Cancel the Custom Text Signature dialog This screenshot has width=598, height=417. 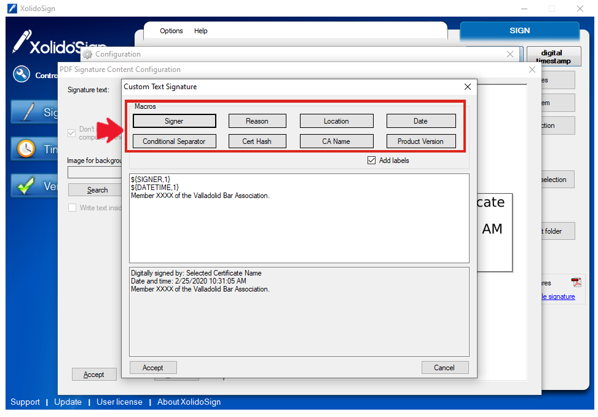click(x=445, y=367)
